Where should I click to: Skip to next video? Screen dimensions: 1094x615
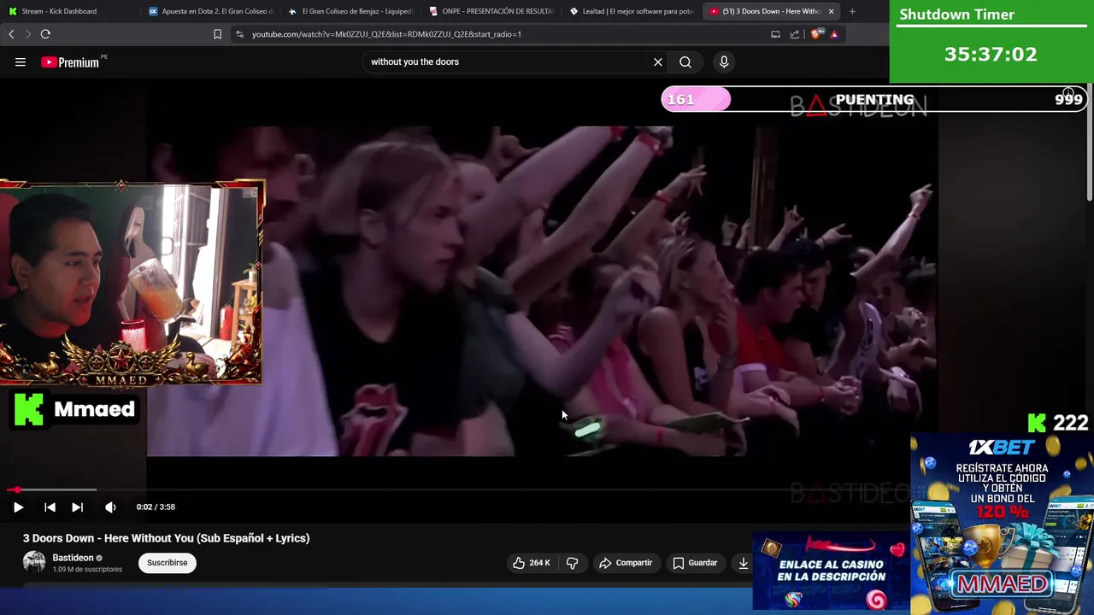[77, 507]
